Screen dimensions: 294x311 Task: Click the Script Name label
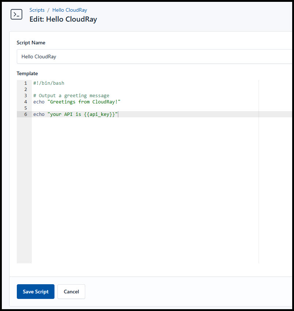click(x=31, y=43)
